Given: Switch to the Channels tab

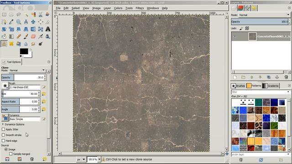Looking at the screenshot, I should click(x=240, y=8).
